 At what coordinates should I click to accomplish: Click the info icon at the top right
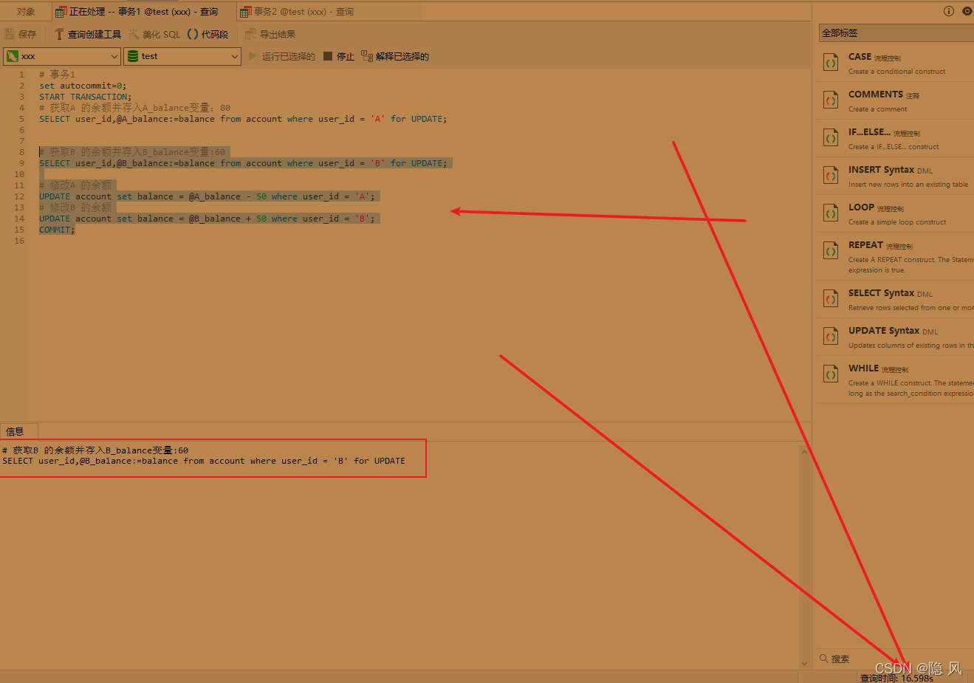click(x=949, y=11)
